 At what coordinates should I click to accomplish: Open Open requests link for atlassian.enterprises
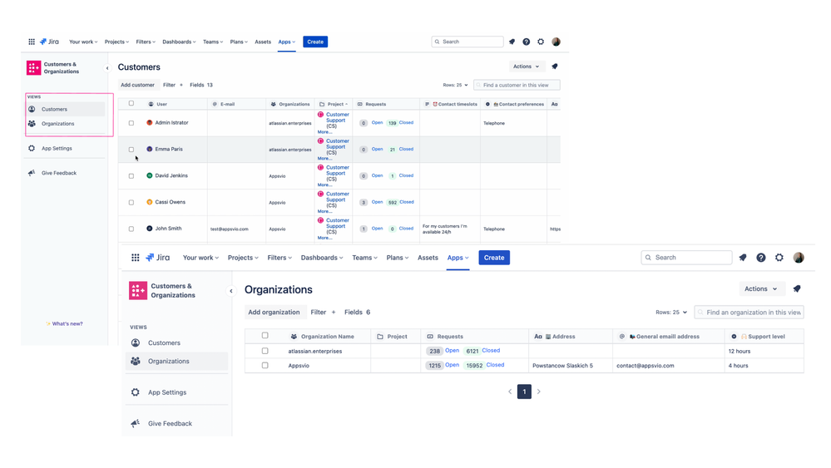[x=452, y=351]
